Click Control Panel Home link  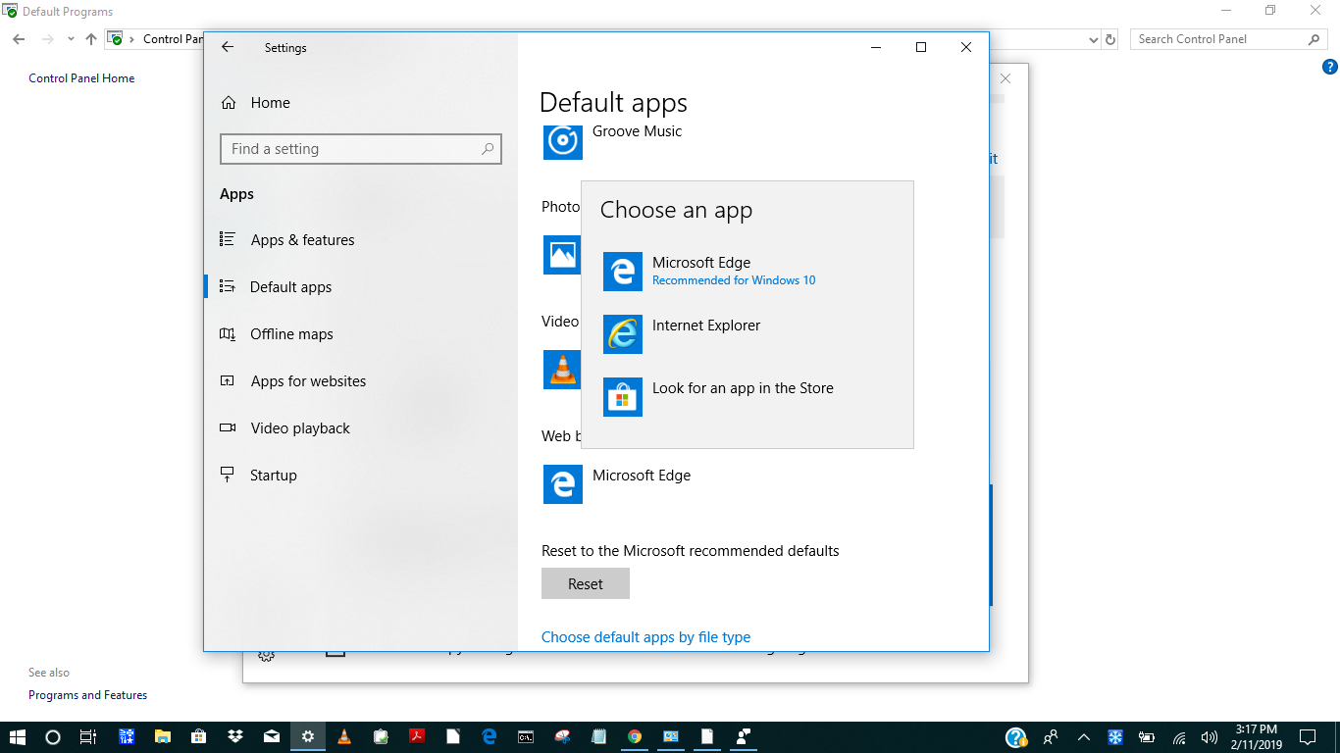pyautogui.click(x=81, y=78)
